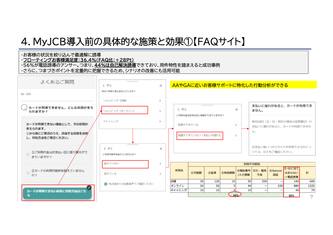The height and width of the screenshot is (235, 333).
Task: Click the キャッシング row label in the table
Action: coord(179,190)
